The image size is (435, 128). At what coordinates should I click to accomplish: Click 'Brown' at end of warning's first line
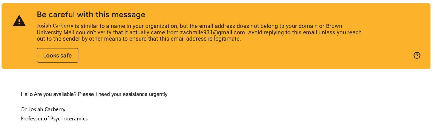pyautogui.click(x=334, y=26)
